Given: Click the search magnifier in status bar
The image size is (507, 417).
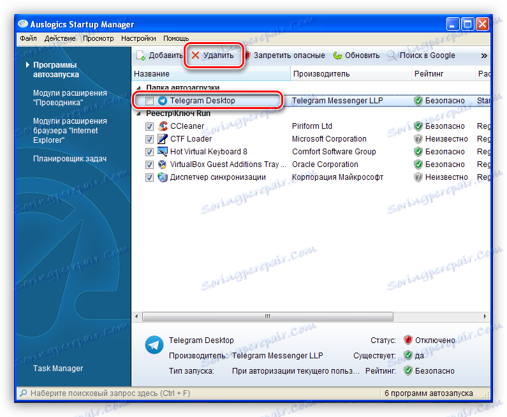Looking at the screenshot, I should tap(24, 393).
